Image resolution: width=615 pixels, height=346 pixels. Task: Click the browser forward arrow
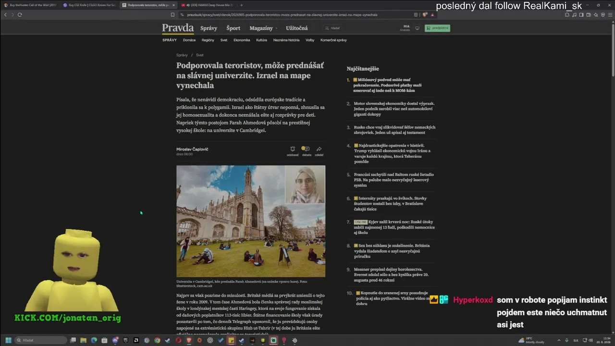point(12,15)
